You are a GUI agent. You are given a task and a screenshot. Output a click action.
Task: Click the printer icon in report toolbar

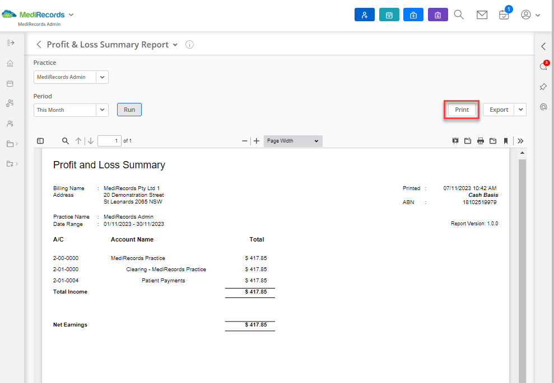tap(481, 141)
